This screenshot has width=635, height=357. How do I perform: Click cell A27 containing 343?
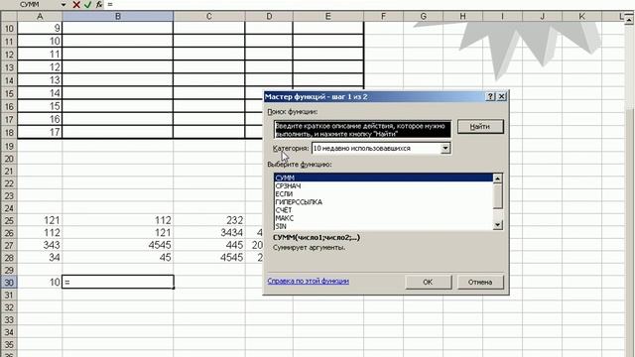pos(40,245)
